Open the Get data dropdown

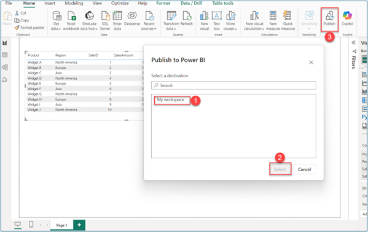tap(56, 21)
